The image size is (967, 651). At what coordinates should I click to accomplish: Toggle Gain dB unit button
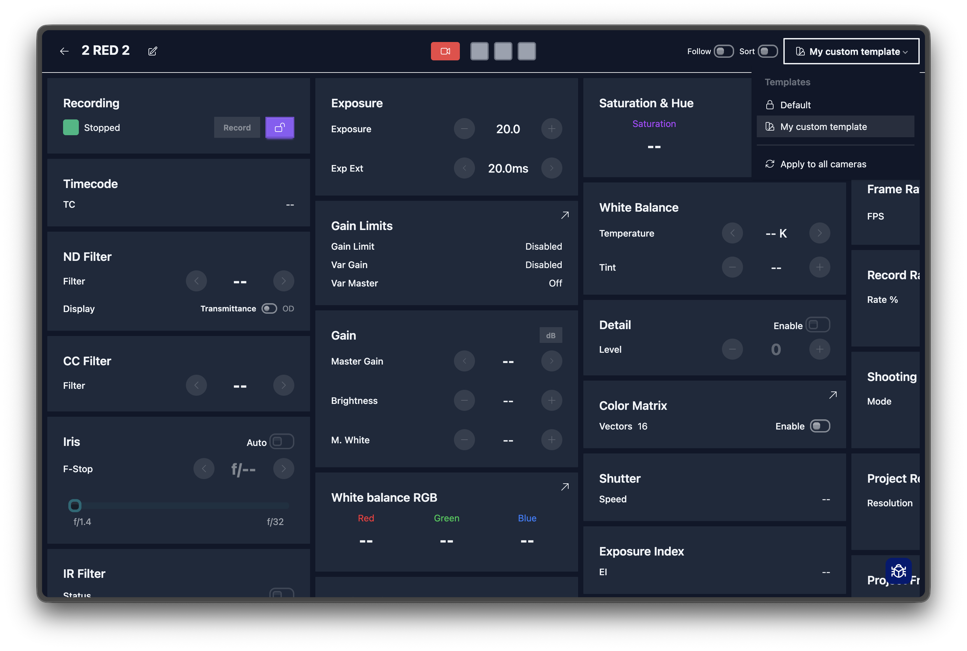[x=551, y=335]
